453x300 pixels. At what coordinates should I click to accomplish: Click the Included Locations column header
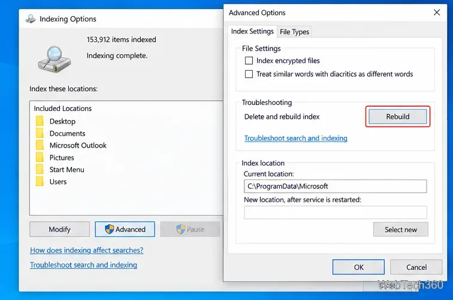tap(63, 109)
